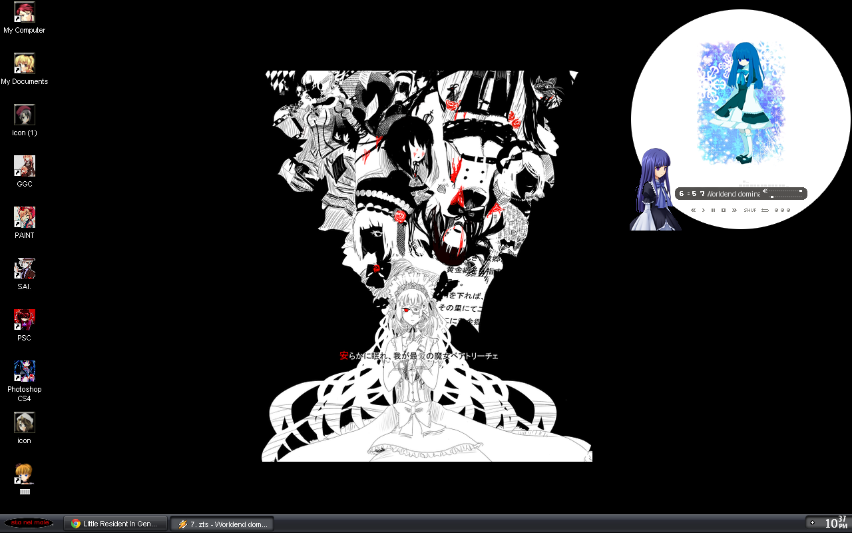Switch to Winamp '7. zts - Worldend dom...' taskbar button
This screenshot has width=852, height=533.
(222, 524)
